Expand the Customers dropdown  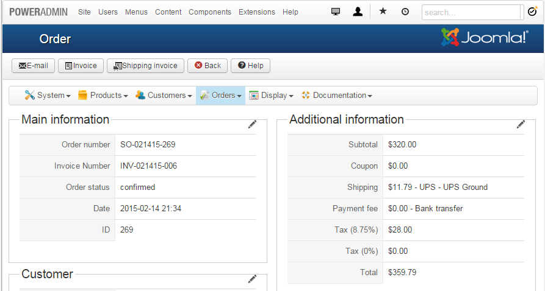(163, 96)
